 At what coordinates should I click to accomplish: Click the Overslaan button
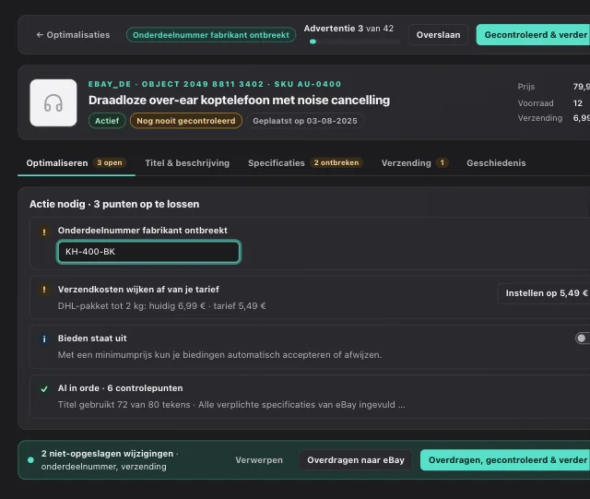click(438, 35)
